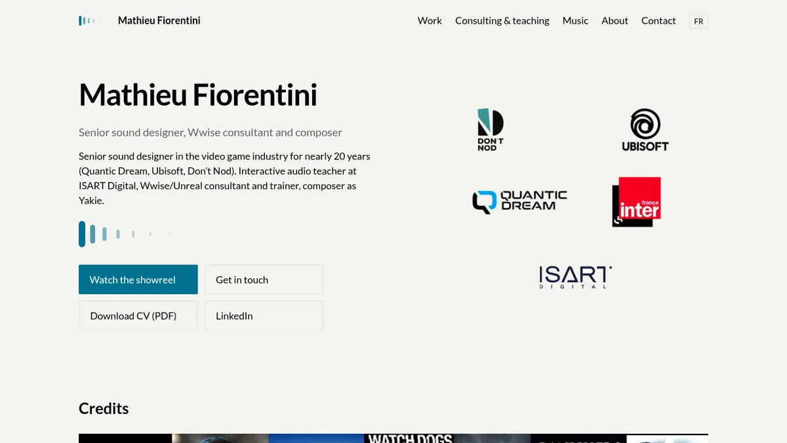Click the 'Senior sound designer, Wwise consultant' subtitle
The image size is (787, 443).
point(211,133)
